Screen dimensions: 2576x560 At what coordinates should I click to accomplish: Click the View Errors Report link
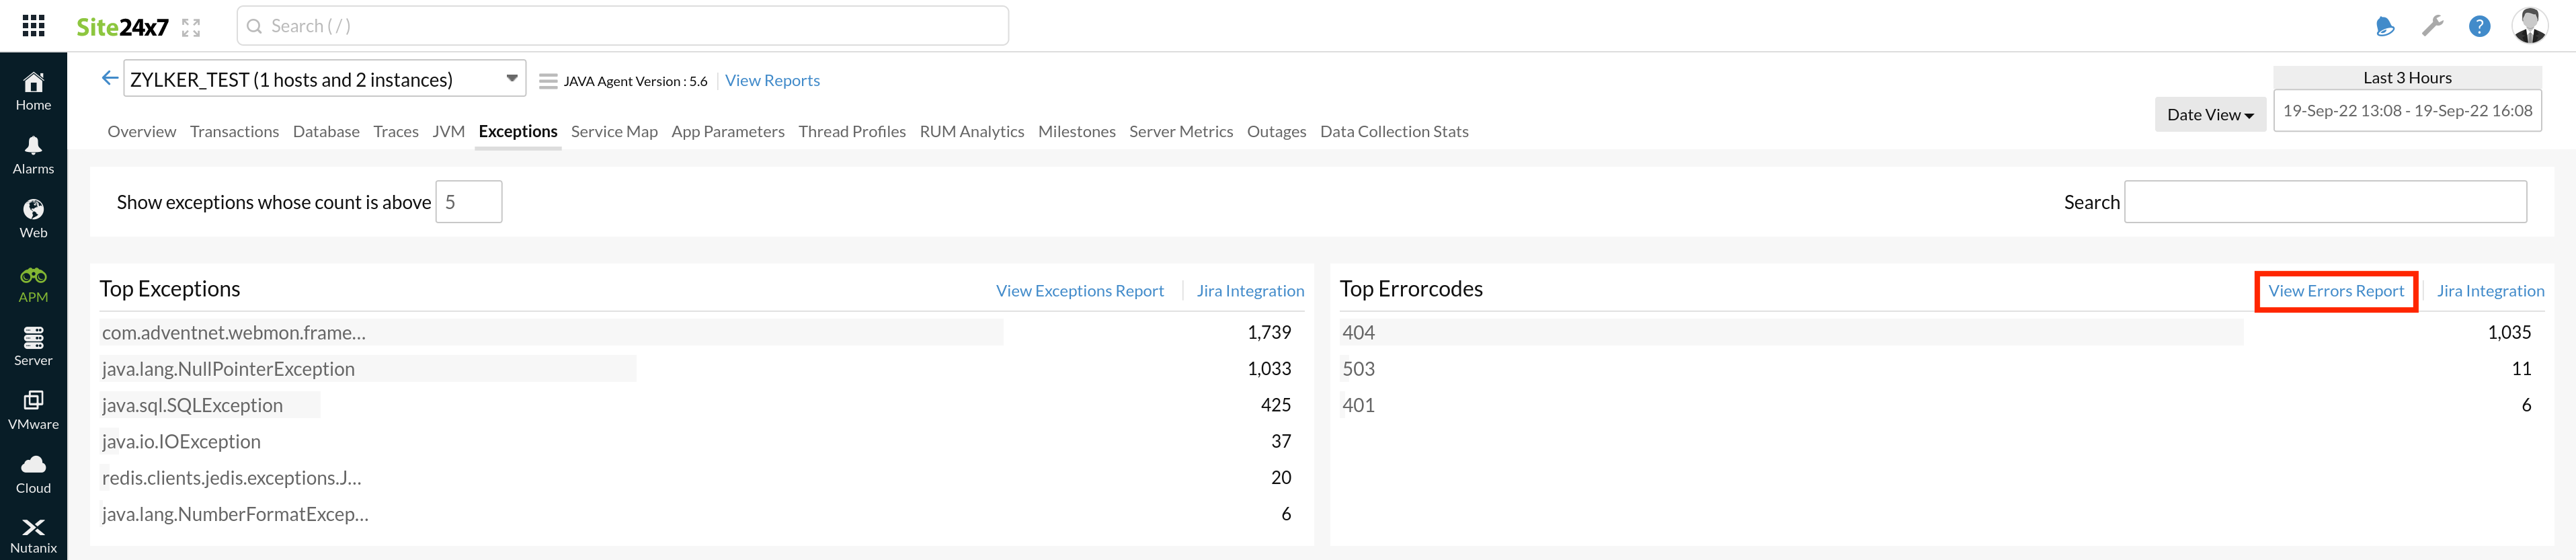pos(2335,291)
